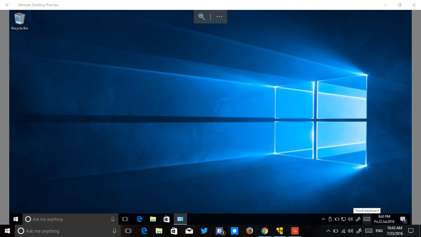The image size is (421, 237).
Task: Open Task View in the remote session taskbar
Action: (x=125, y=219)
